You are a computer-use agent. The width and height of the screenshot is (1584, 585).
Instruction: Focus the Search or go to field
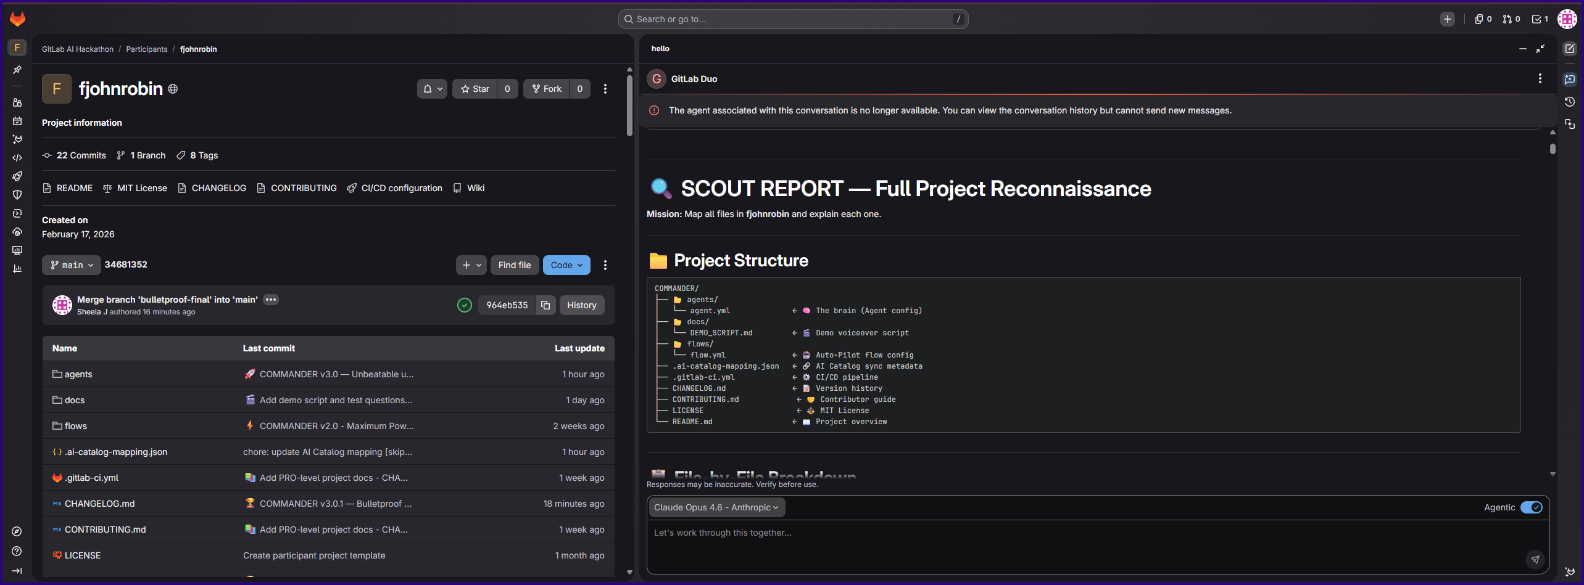pyautogui.click(x=793, y=19)
